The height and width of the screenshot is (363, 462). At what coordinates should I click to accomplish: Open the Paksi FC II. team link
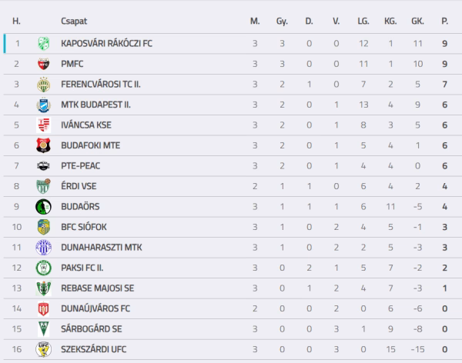click(x=82, y=268)
